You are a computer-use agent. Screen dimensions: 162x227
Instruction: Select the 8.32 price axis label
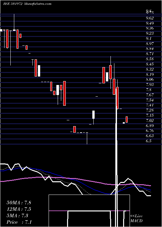[150, 69]
